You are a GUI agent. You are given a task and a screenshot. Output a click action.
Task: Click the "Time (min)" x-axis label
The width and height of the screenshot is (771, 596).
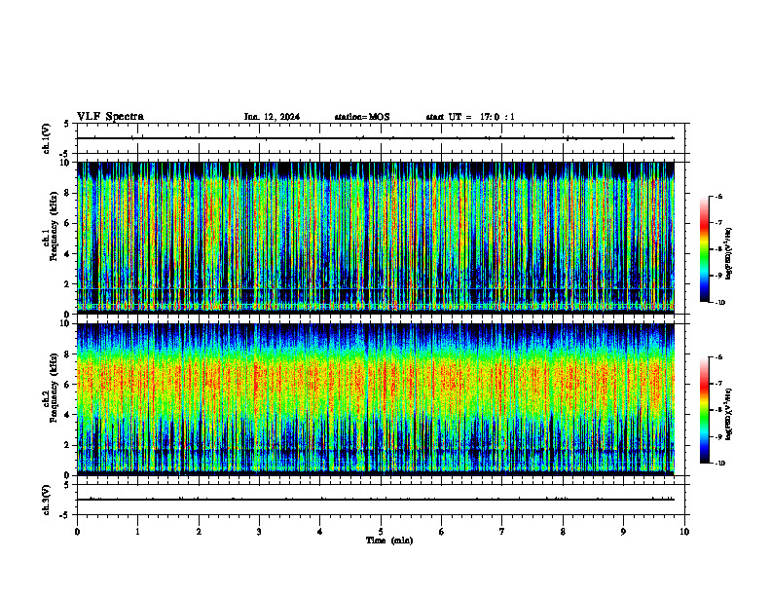tap(389, 540)
